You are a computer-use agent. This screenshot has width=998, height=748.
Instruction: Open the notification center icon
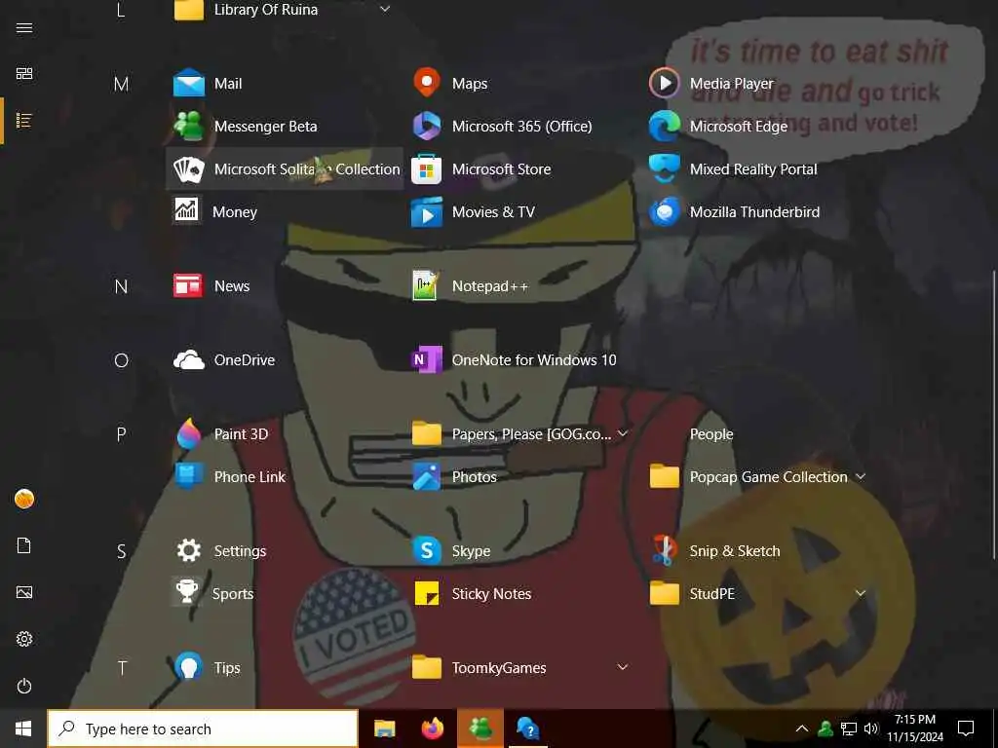tap(966, 729)
